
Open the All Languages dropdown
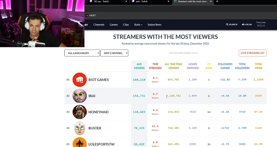tap(82, 53)
